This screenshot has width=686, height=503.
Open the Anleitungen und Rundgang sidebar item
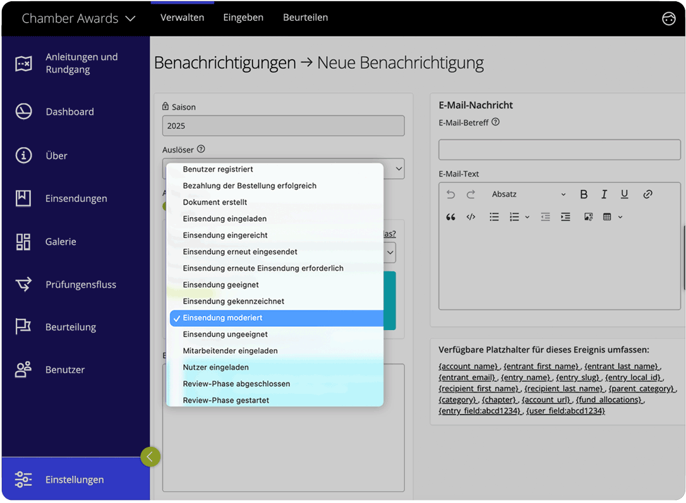(75, 63)
